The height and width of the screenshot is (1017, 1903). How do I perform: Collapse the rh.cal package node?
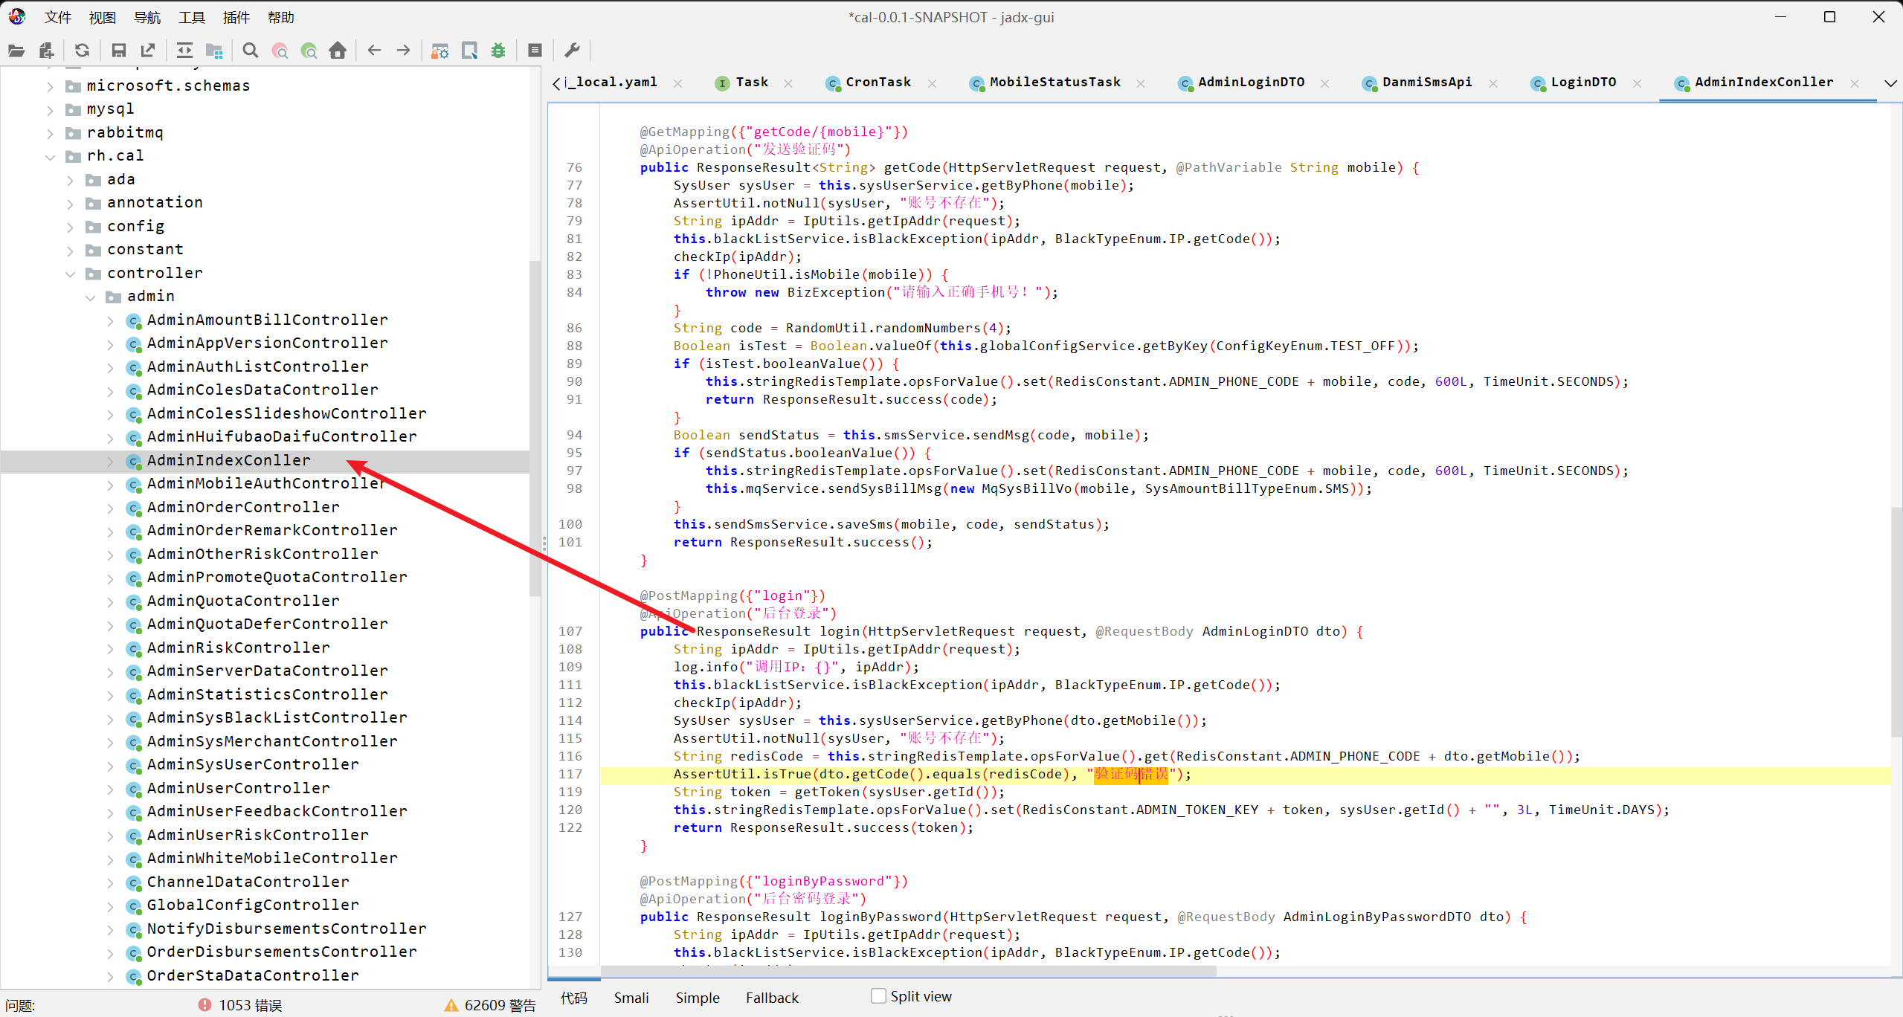tap(50, 156)
